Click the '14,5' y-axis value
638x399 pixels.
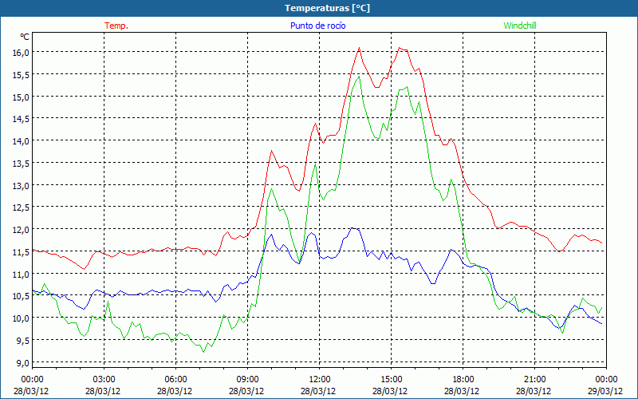[21, 119]
